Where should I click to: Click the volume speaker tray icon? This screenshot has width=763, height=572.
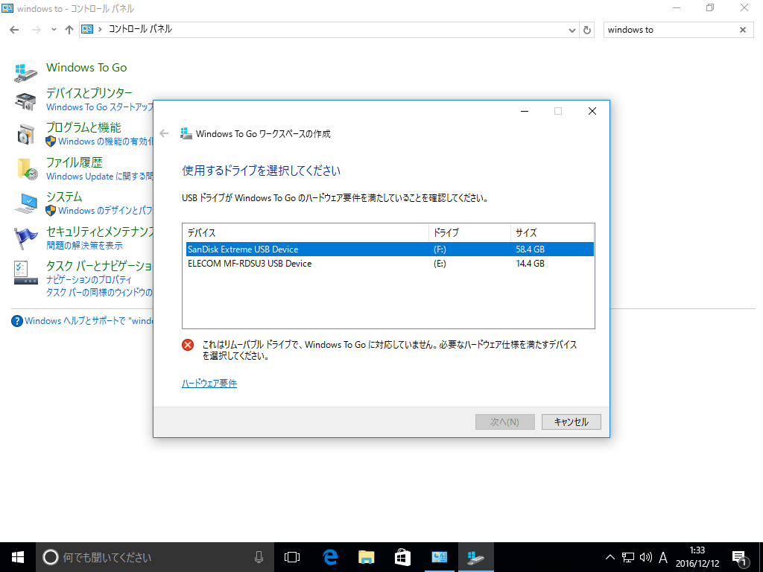coord(646,557)
